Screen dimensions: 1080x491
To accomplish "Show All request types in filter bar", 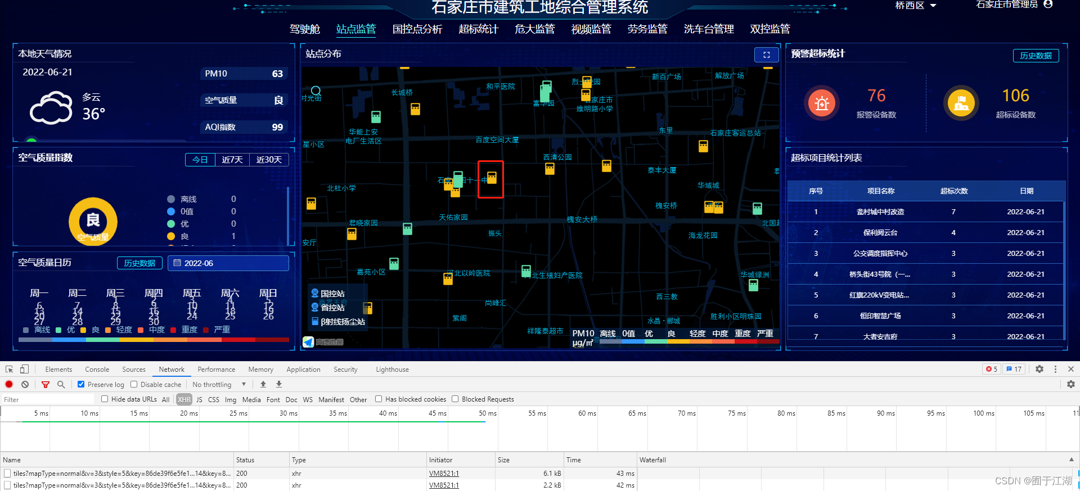I will (x=166, y=399).
